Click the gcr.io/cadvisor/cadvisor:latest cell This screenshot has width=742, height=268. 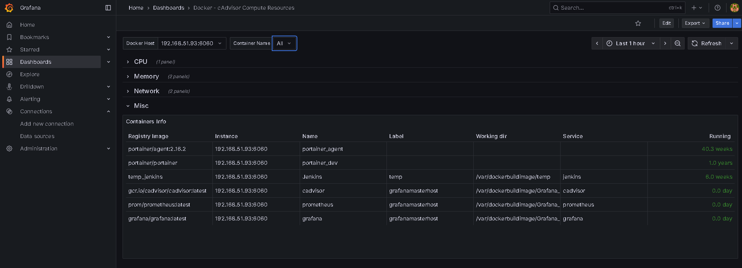click(x=169, y=191)
